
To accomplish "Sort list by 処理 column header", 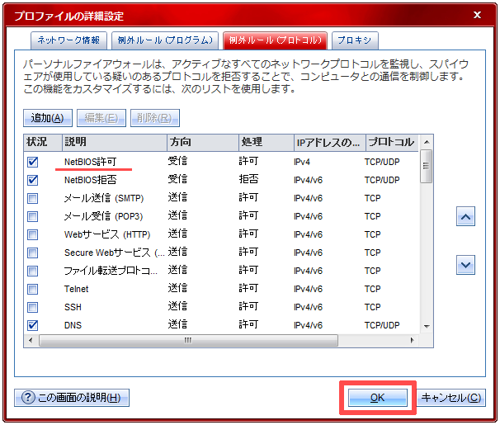I will tap(264, 143).
